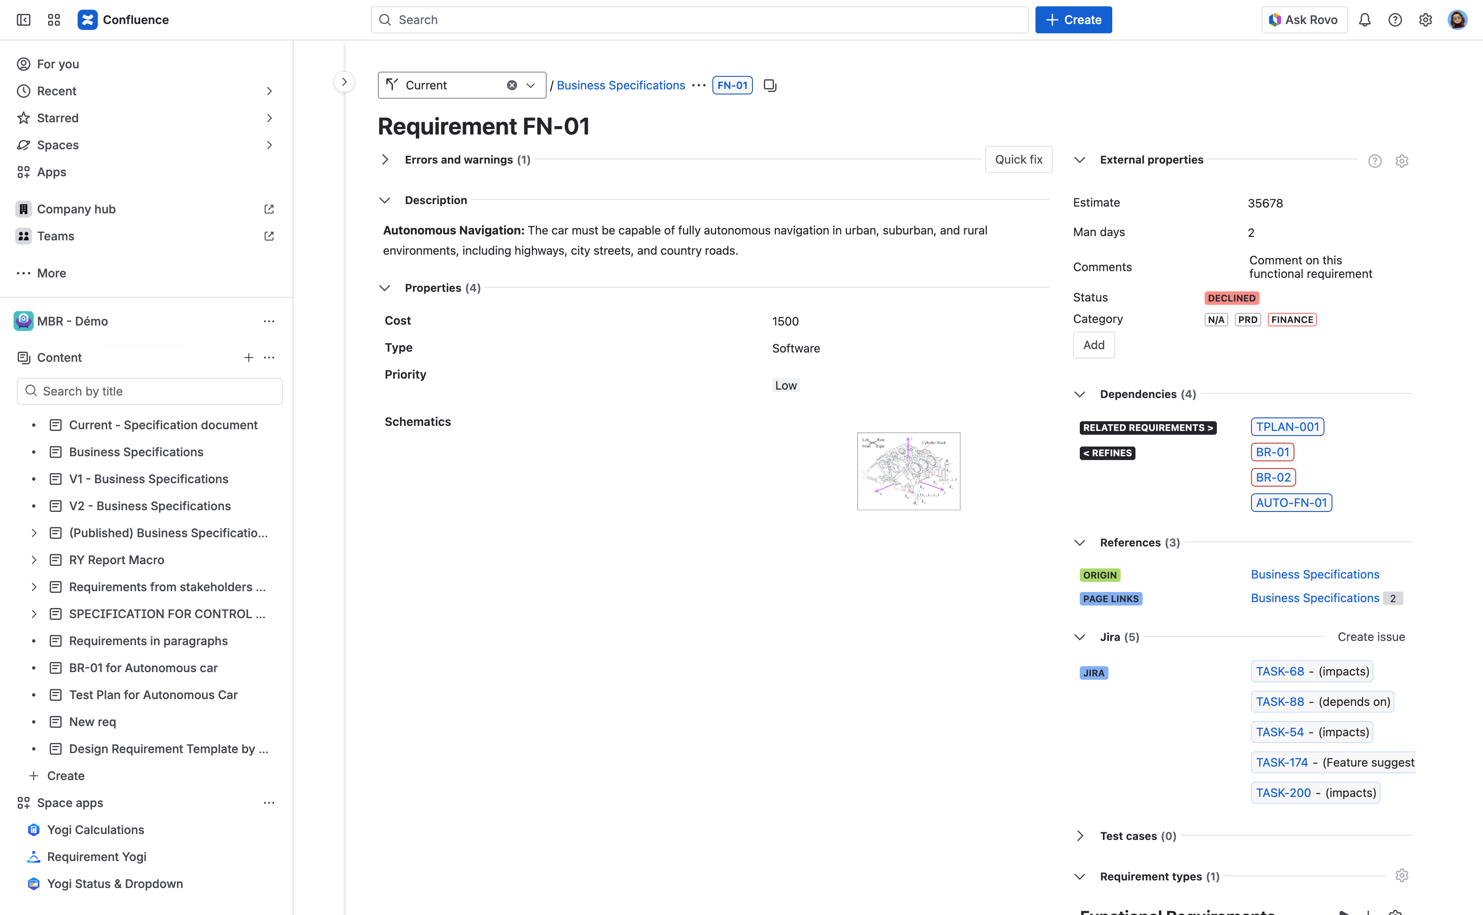This screenshot has width=1483, height=915.
Task: Click the DECLINED status badge
Action: coord(1231,299)
